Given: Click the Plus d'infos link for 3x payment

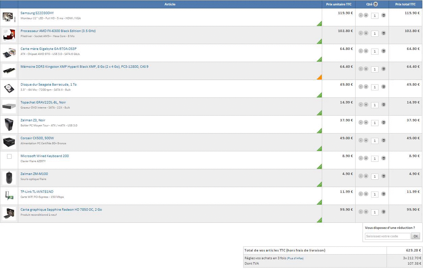Looking at the screenshot, I should 295,259.
